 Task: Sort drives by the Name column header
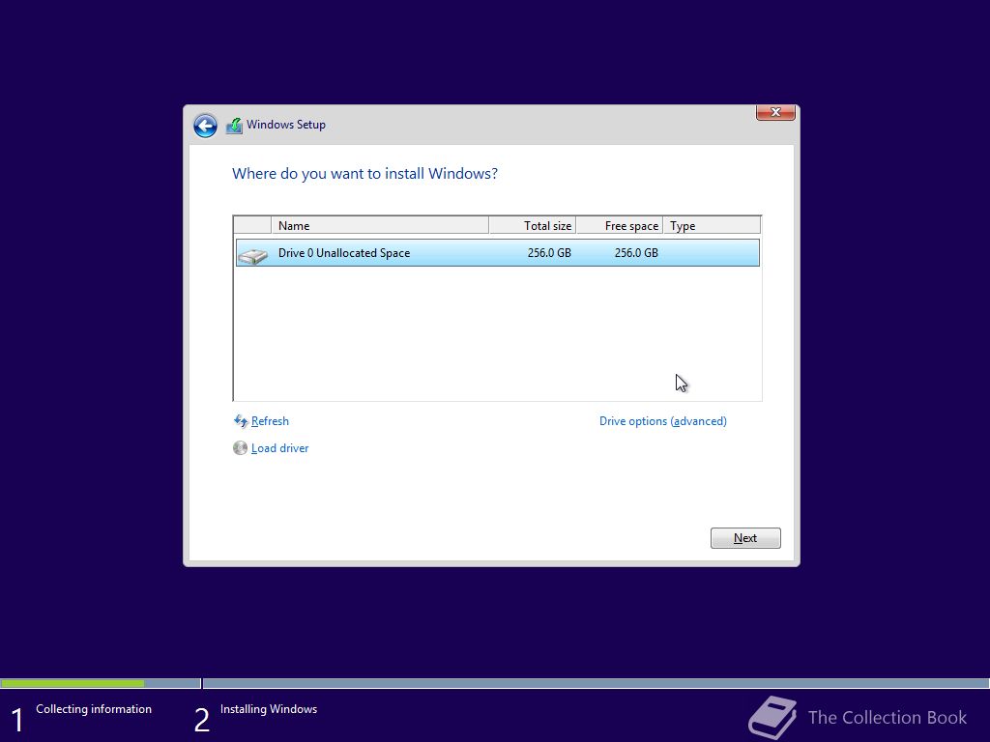click(x=380, y=225)
